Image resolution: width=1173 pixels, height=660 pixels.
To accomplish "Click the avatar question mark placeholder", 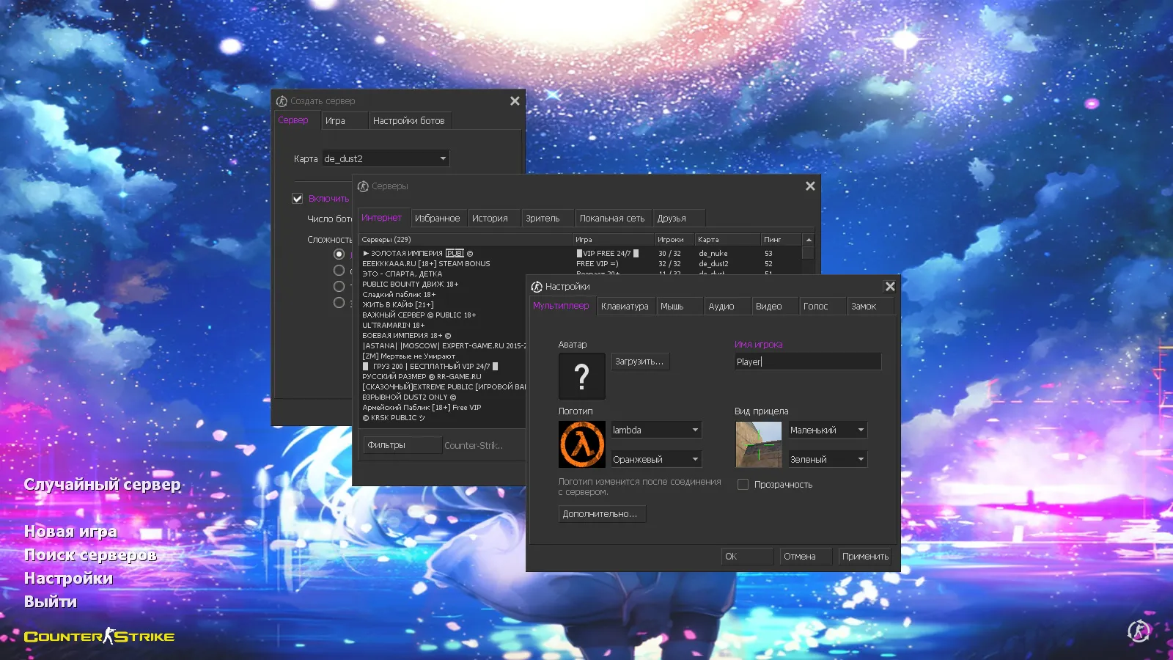I will click(x=581, y=376).
